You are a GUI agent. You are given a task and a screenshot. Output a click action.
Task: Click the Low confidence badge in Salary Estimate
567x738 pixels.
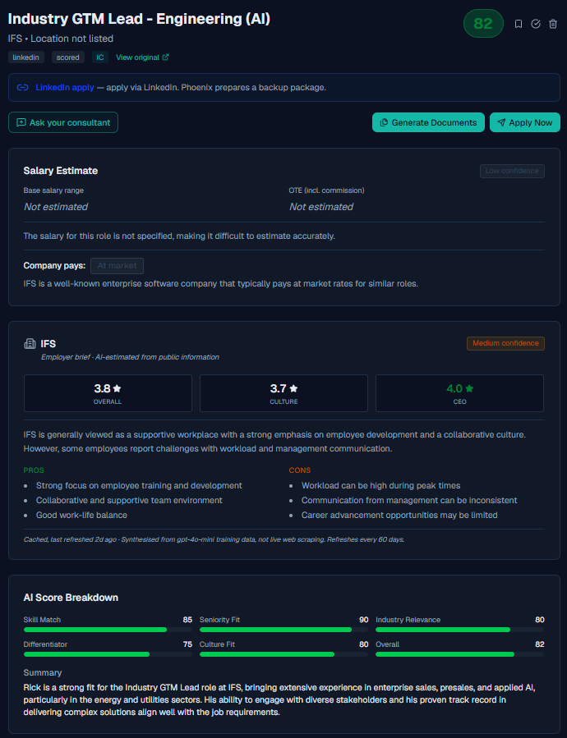(512, 171)
